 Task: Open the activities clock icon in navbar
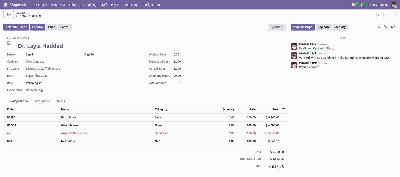(x=363, y=5)
